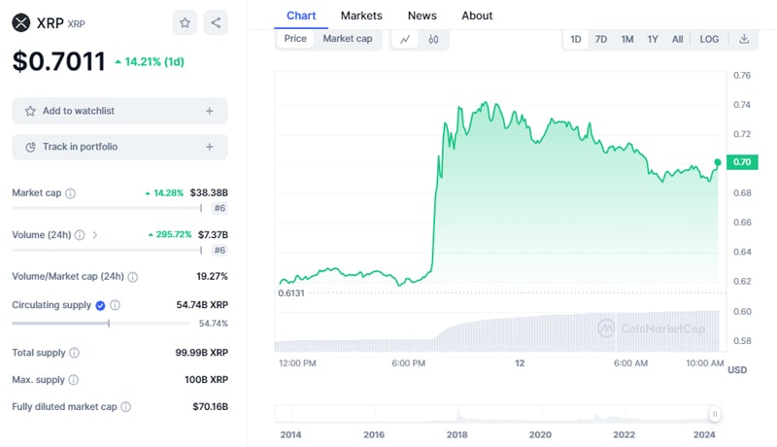Image resolution: width=777 pixels, height=447 pixels.
Task: Select the Market cap chart toggle
Action: coord(348,39)
